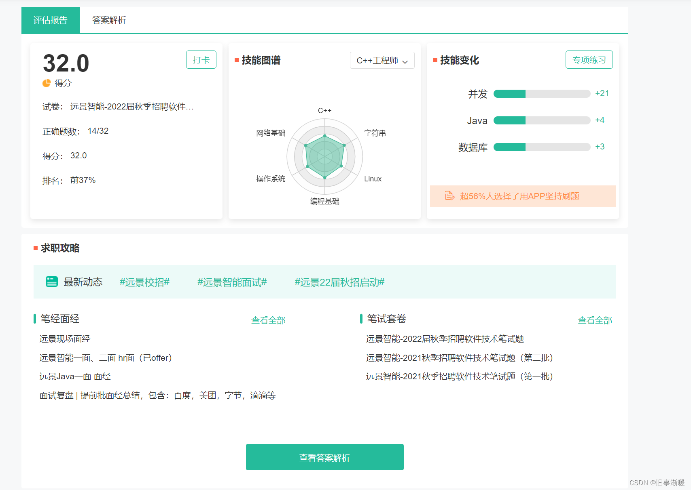Screen dimensions: 691x490
Task: Open the C++工程师 dropdown
Action: 382,61
